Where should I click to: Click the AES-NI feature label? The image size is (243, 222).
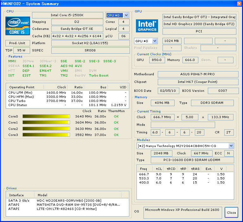point(67,66)
